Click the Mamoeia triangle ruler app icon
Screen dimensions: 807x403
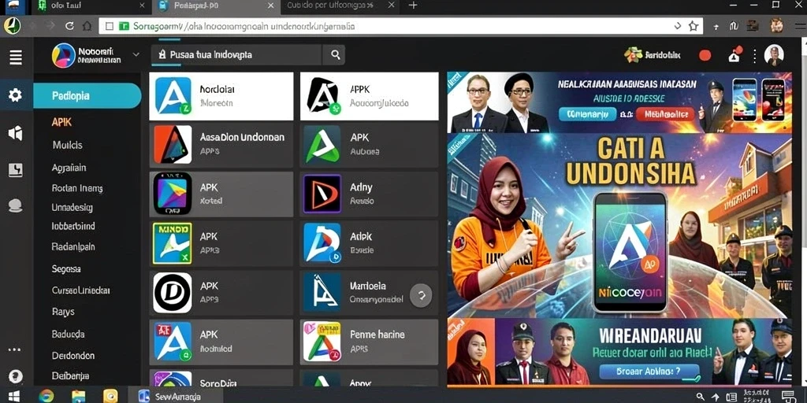pyautogui.click(x=322, y=293)
